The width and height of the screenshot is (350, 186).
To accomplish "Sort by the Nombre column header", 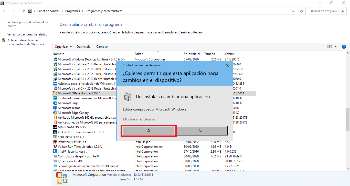I will point(92,54).
